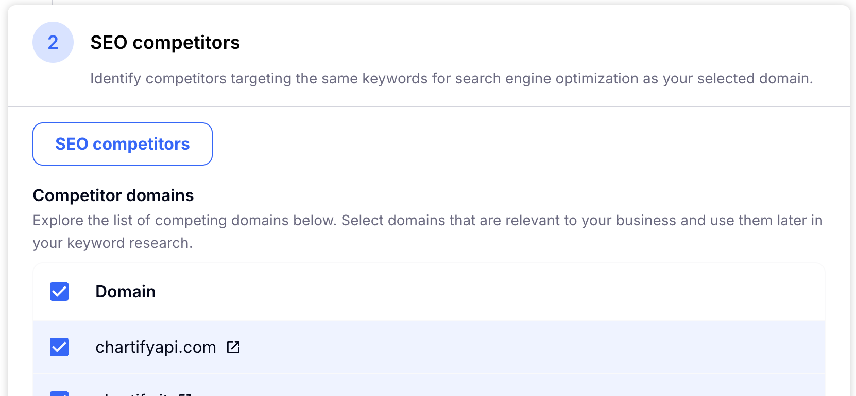Click the chartifyapi.com domain name
This screenshot has width=856, height=396.
[x=156, y=348]
